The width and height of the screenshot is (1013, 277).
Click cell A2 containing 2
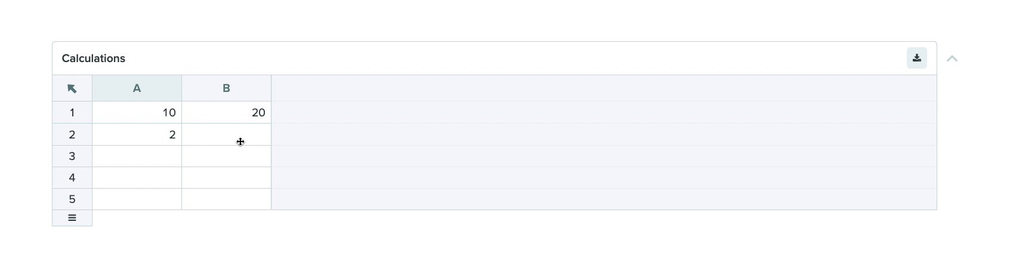point(137,134)
